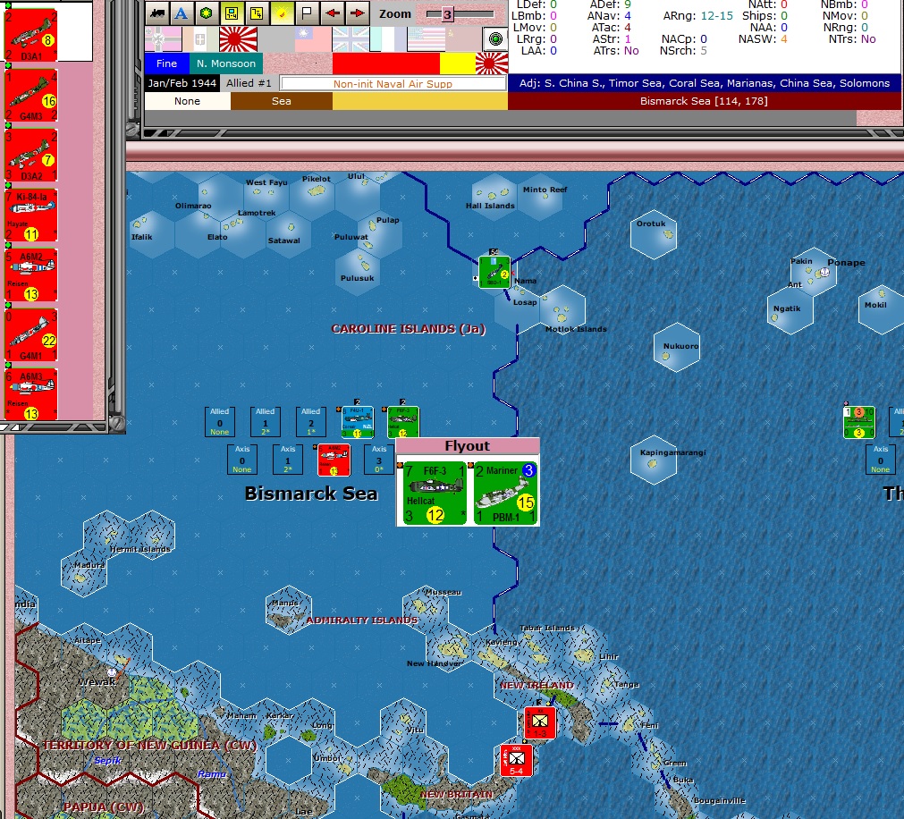904x819 pixels.
Task: Click the Axis 1 sea box section
Action: (288, 459)
